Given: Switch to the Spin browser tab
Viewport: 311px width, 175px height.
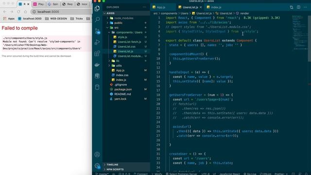Looking at the screenshot, I should [x=53, y=4].
